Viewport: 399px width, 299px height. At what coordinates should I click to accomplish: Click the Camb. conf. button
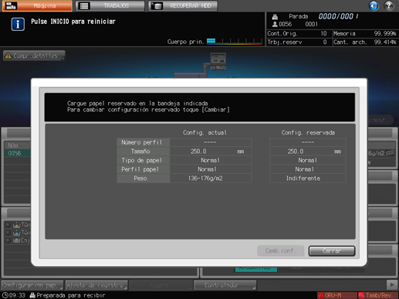[x=280, y=251]
